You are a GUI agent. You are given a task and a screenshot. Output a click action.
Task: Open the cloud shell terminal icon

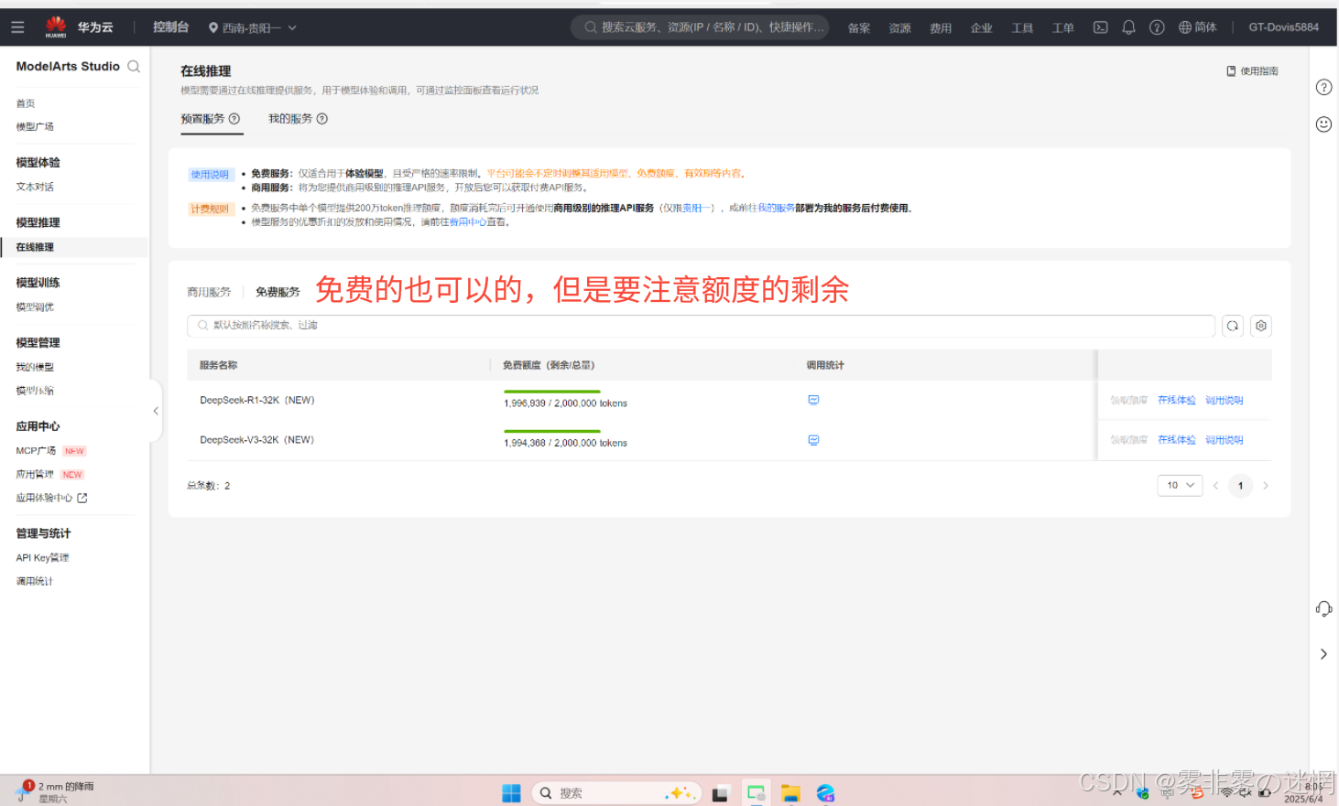(1100, 27)
